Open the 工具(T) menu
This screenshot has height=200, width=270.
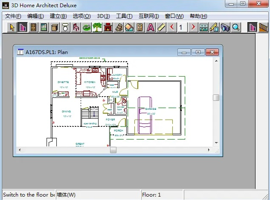pos(124,16)
